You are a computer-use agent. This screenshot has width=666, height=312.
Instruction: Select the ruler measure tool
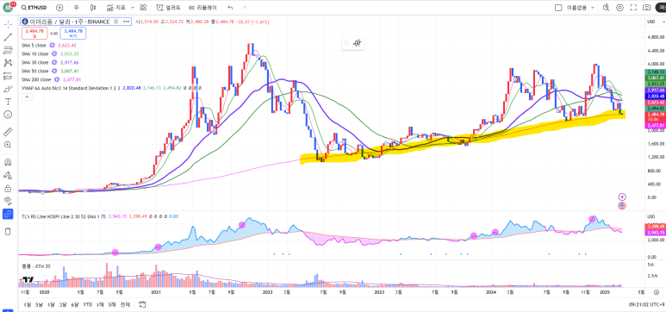[8, 132]
